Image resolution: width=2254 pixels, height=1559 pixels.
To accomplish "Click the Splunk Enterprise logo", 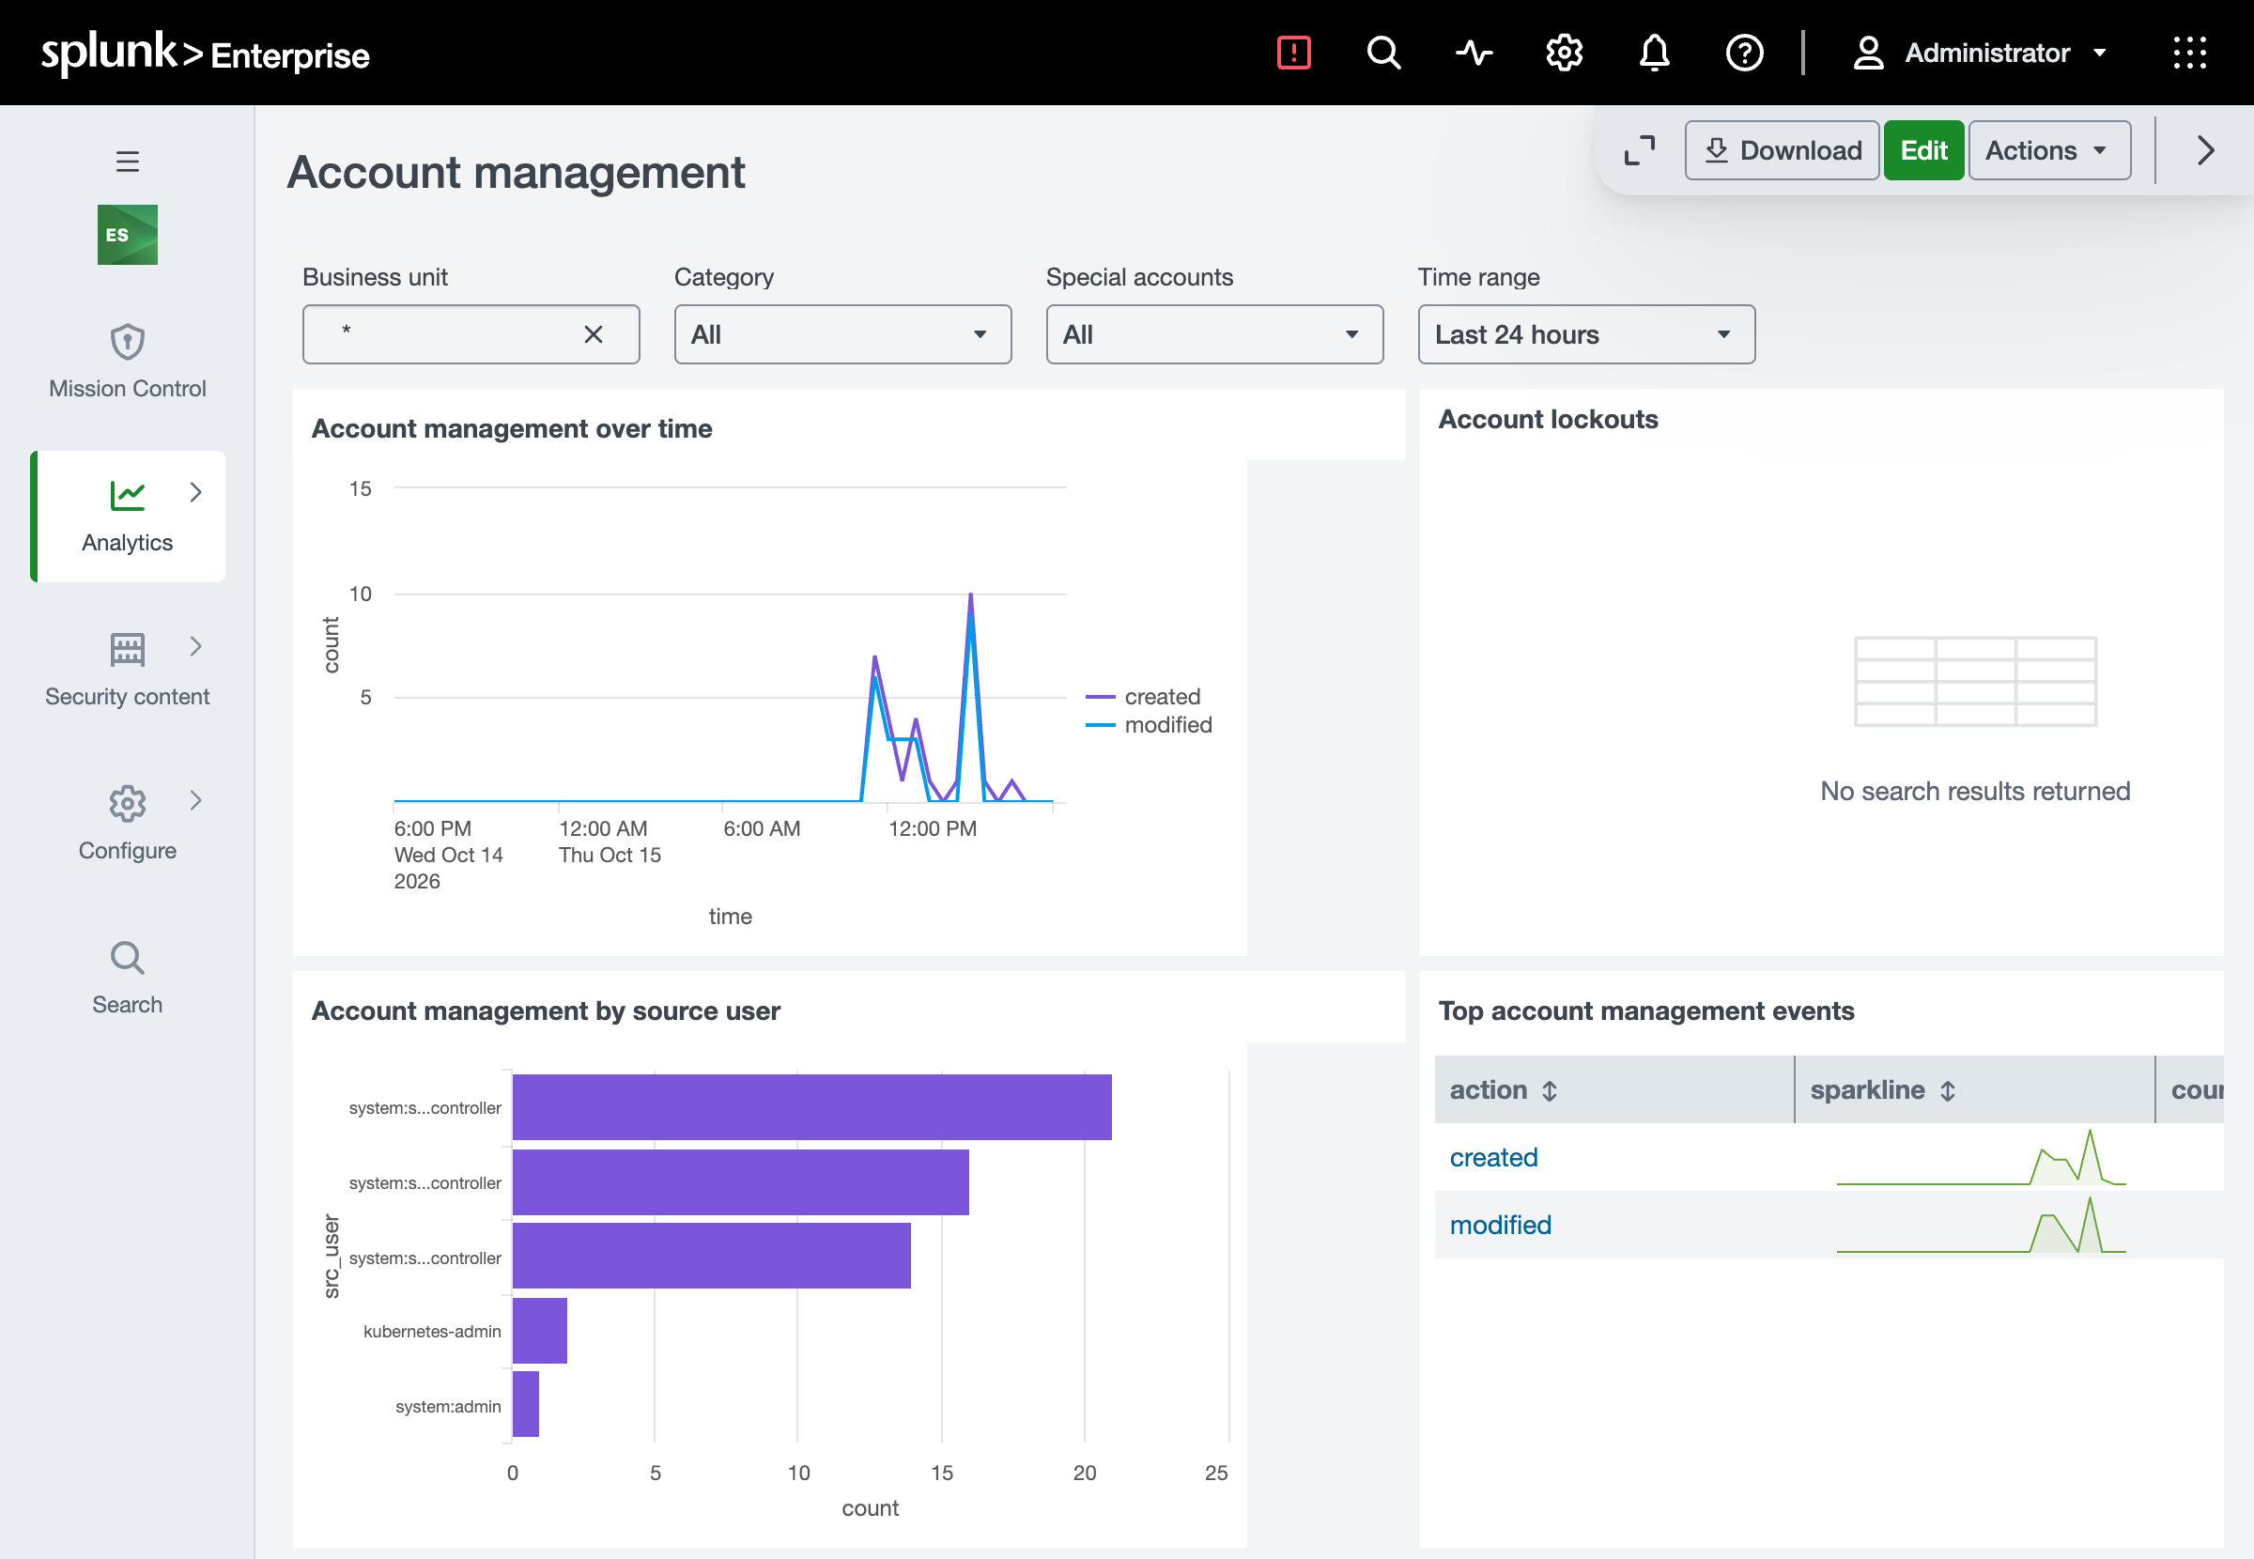I will tap(205, 54).
